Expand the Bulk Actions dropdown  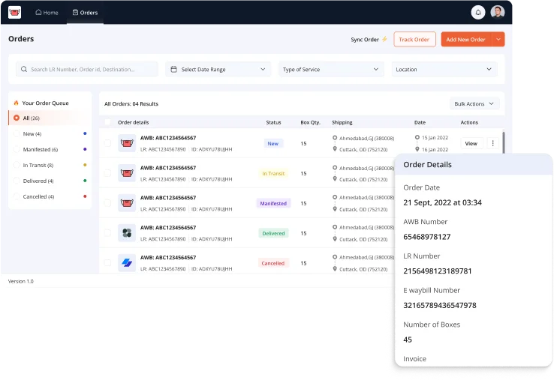[474, 103]
